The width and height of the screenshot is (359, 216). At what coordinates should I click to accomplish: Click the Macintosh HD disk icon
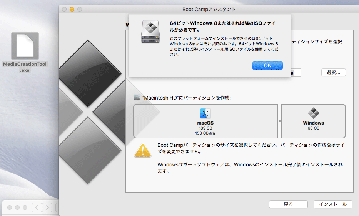coord(137,97)
